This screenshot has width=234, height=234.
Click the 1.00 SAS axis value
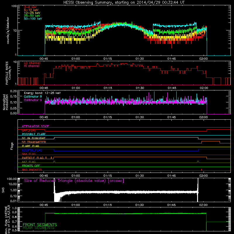tap(13, 190)
